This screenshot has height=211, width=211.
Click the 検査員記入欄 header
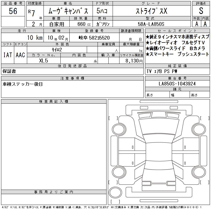[x=54, y=102]
